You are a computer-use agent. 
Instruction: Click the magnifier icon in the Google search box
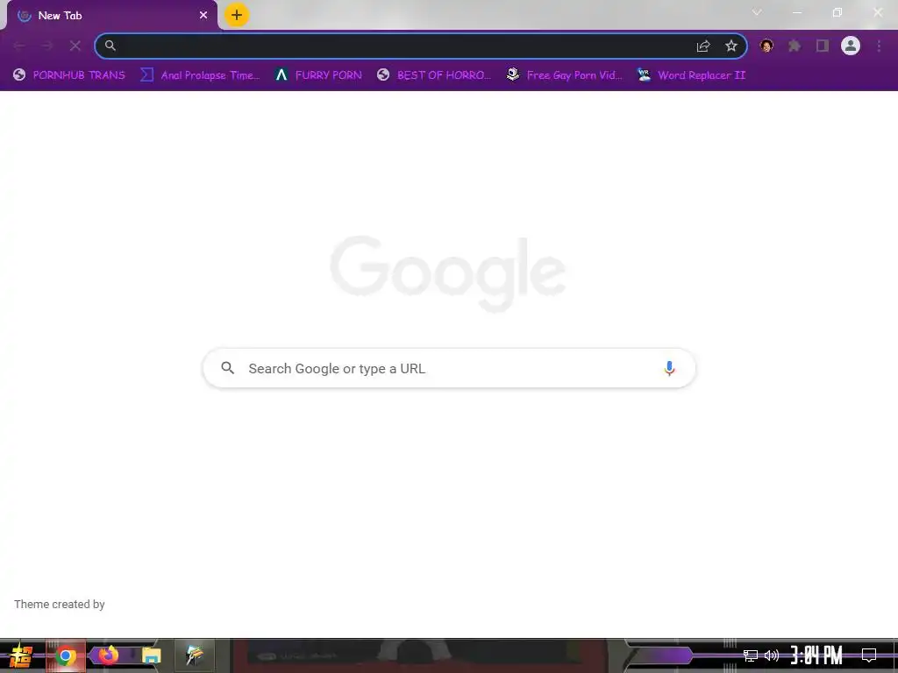228,368
